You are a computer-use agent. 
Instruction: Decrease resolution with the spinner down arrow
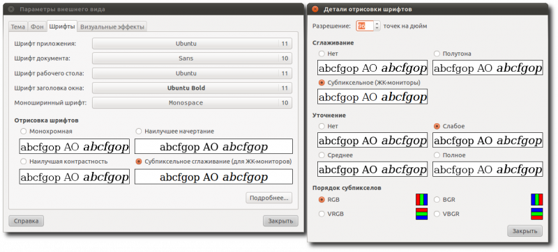point(377,29)
